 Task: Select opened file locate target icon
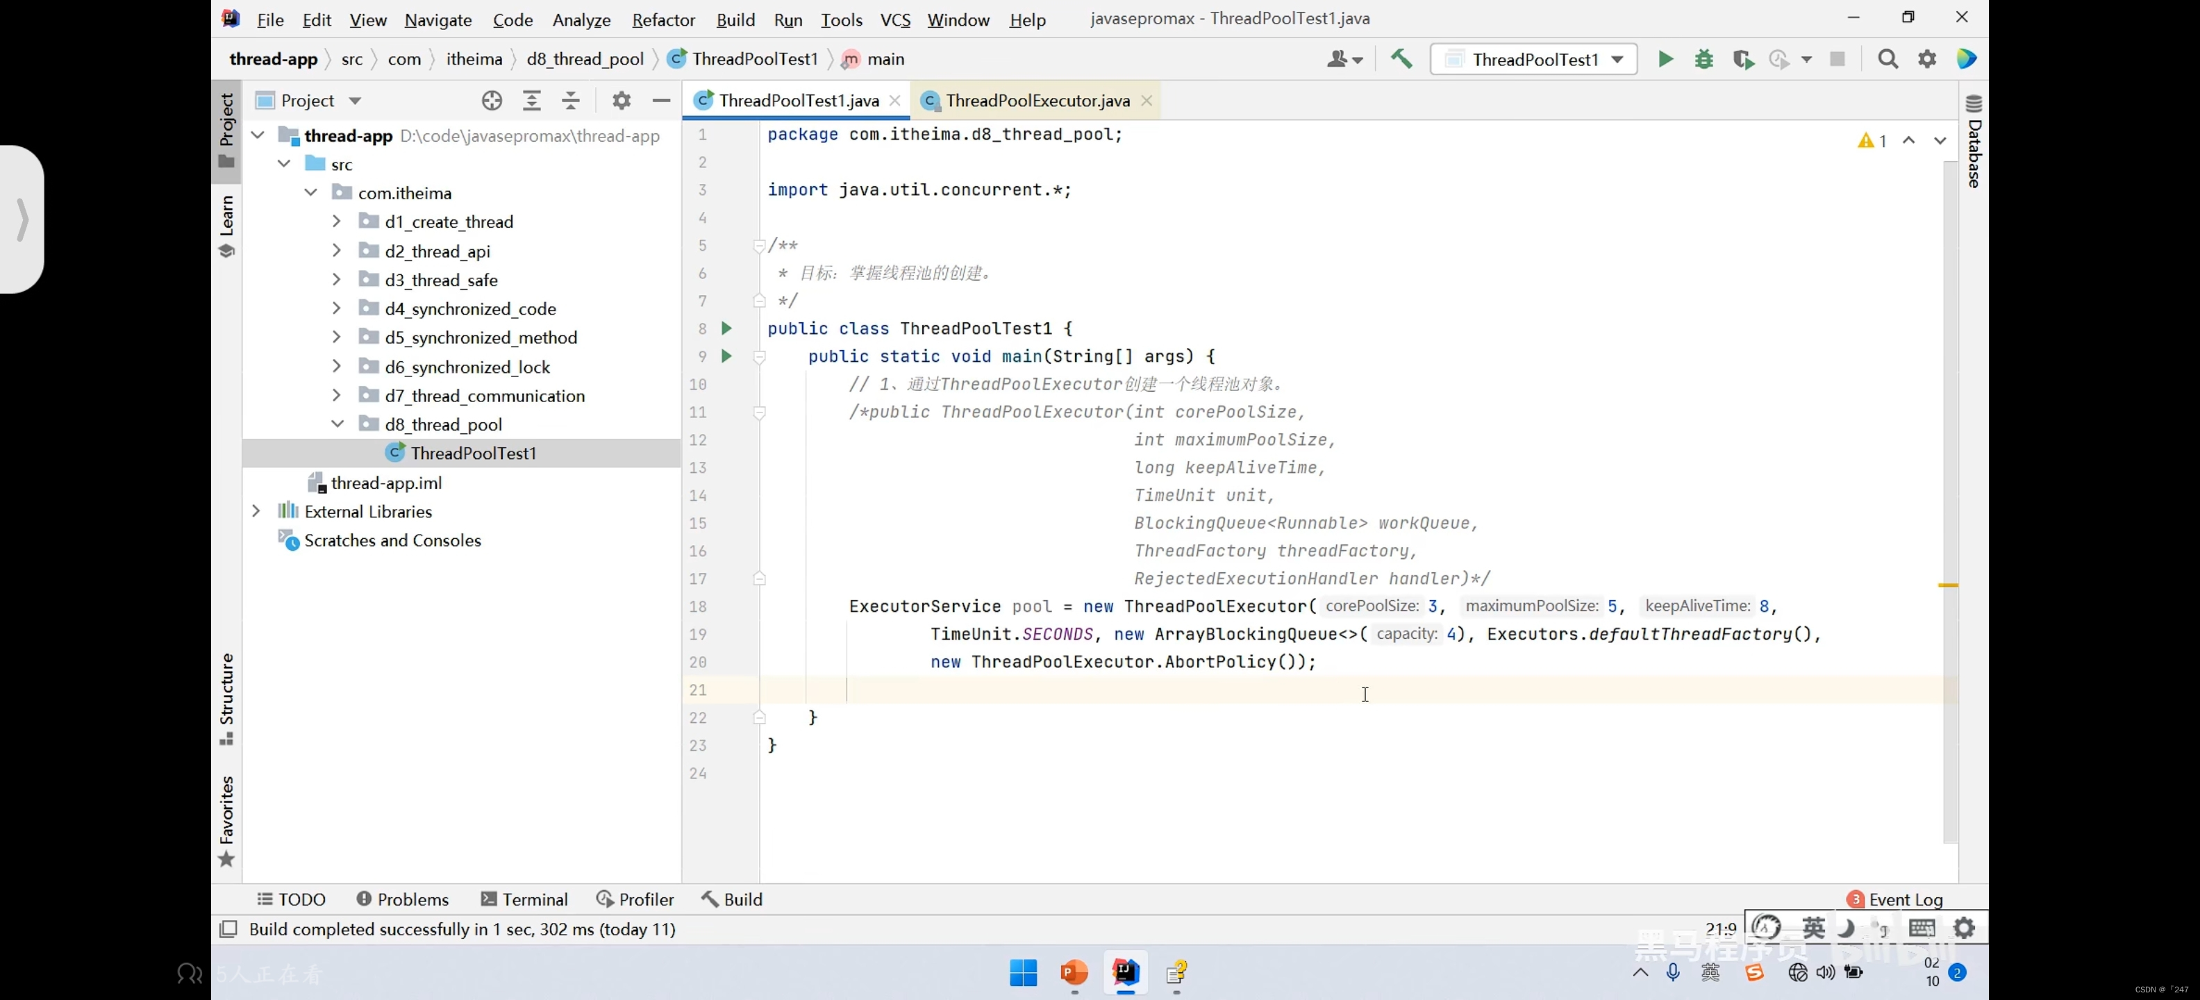pos(491,101)
